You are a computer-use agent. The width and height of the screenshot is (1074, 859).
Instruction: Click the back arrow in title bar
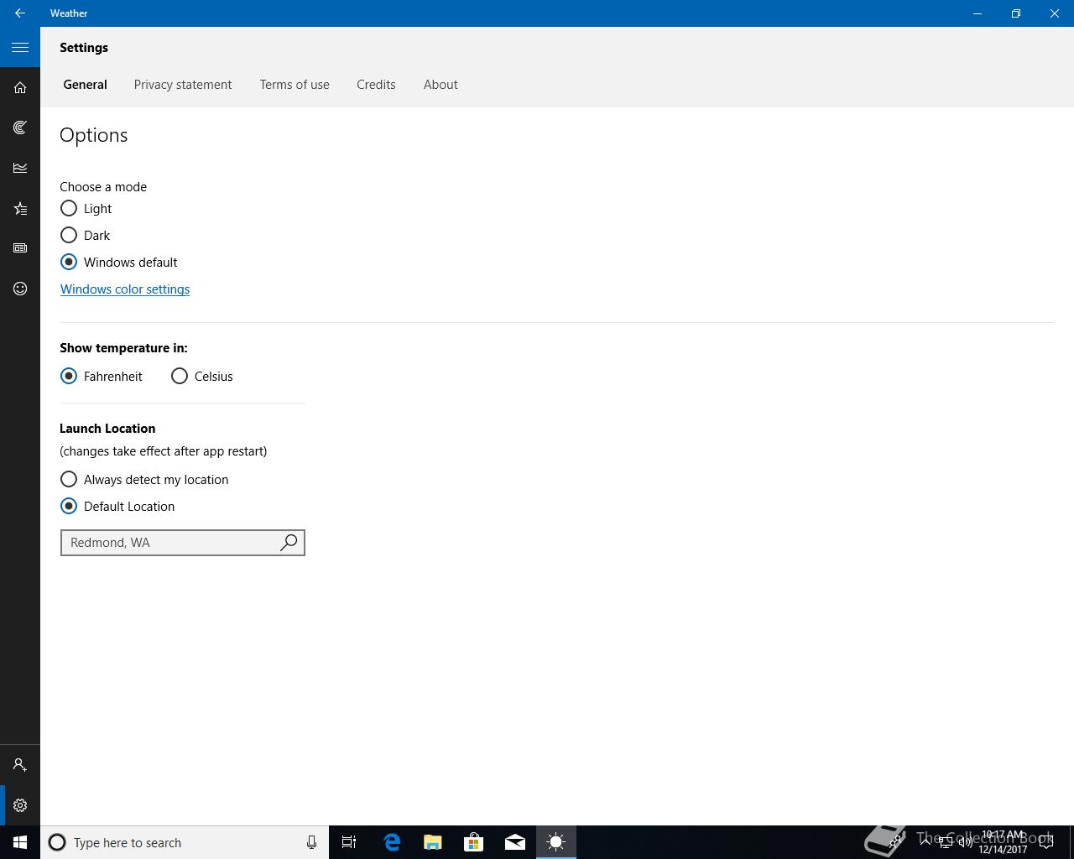click(20, 13)
